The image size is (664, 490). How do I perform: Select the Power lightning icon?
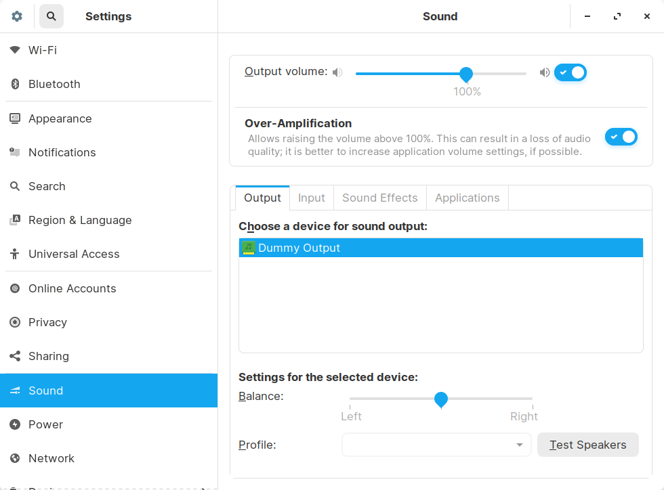[15, 424]
